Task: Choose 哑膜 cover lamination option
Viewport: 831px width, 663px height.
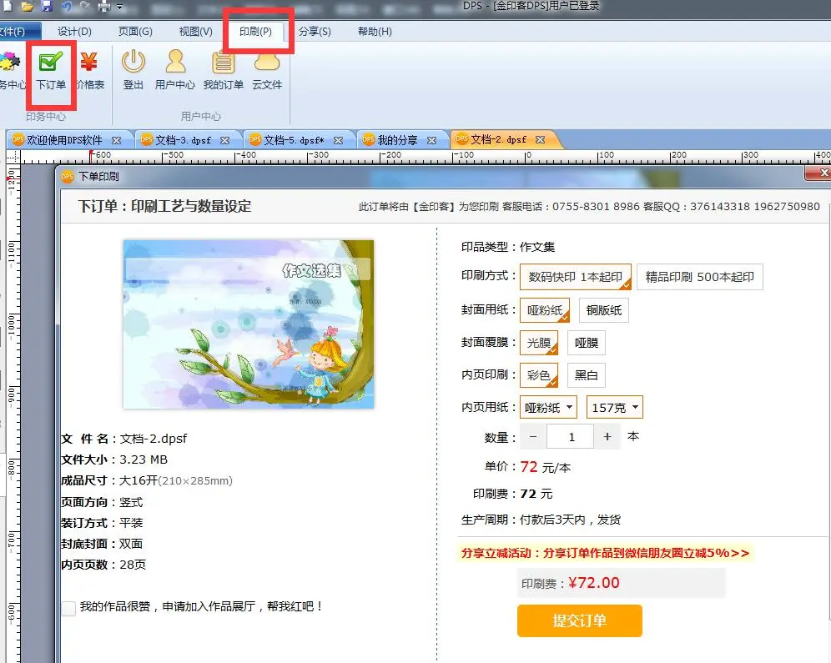Action: 586,343
